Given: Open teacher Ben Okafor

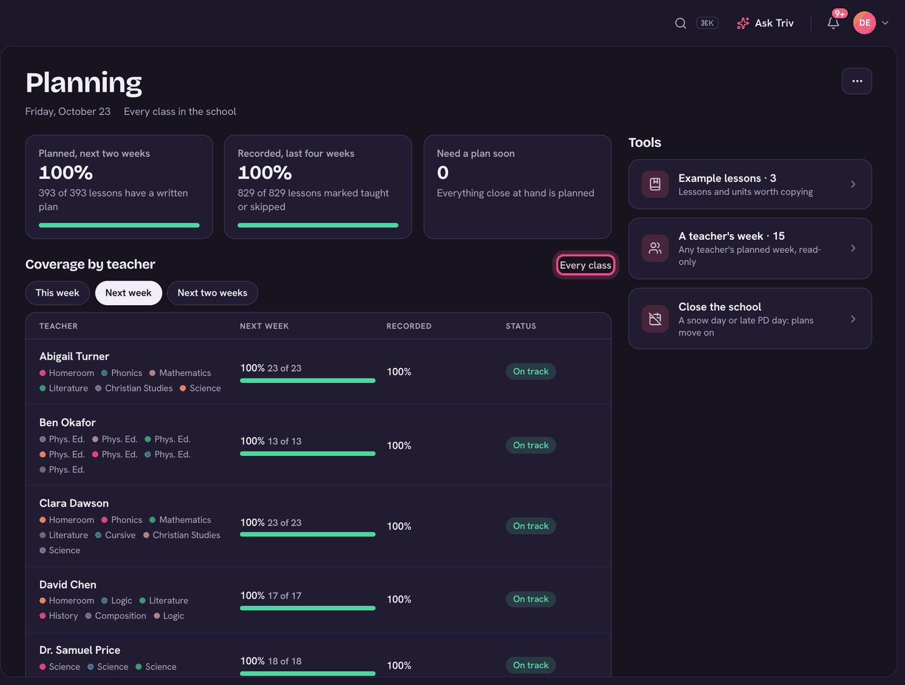Looking at the screenshot, I should (x=67, y=423).
